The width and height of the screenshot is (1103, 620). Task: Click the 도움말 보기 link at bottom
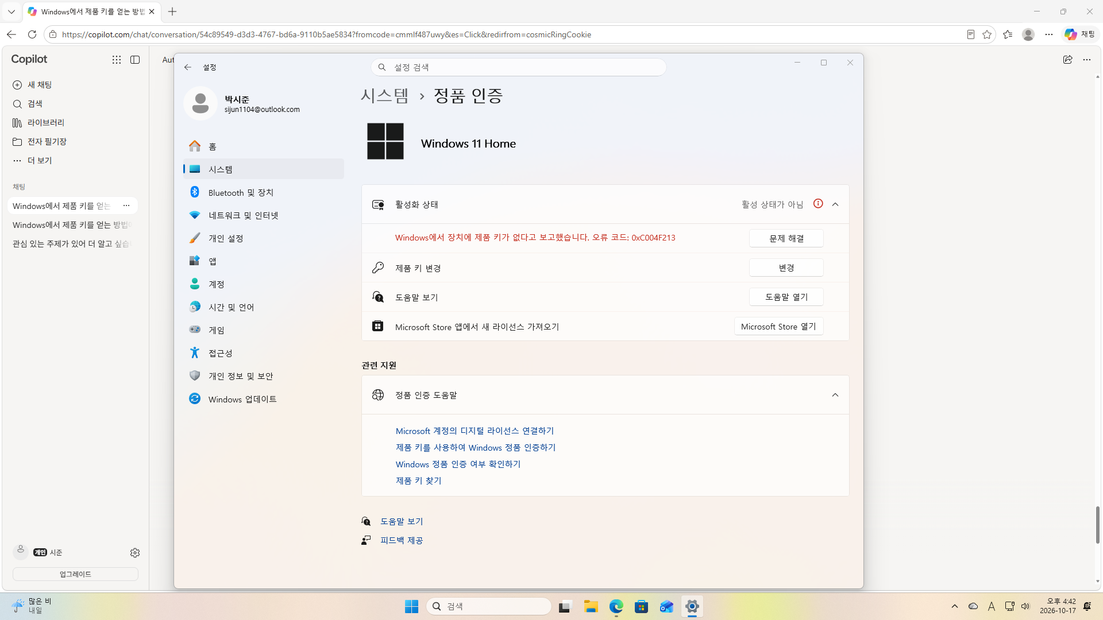coord(402,521)
